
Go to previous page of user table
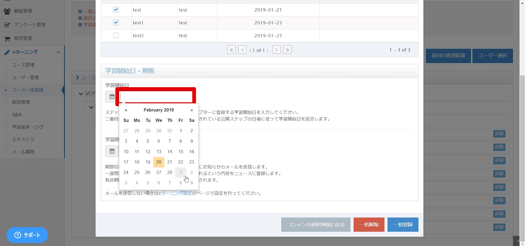click(242, 50)
